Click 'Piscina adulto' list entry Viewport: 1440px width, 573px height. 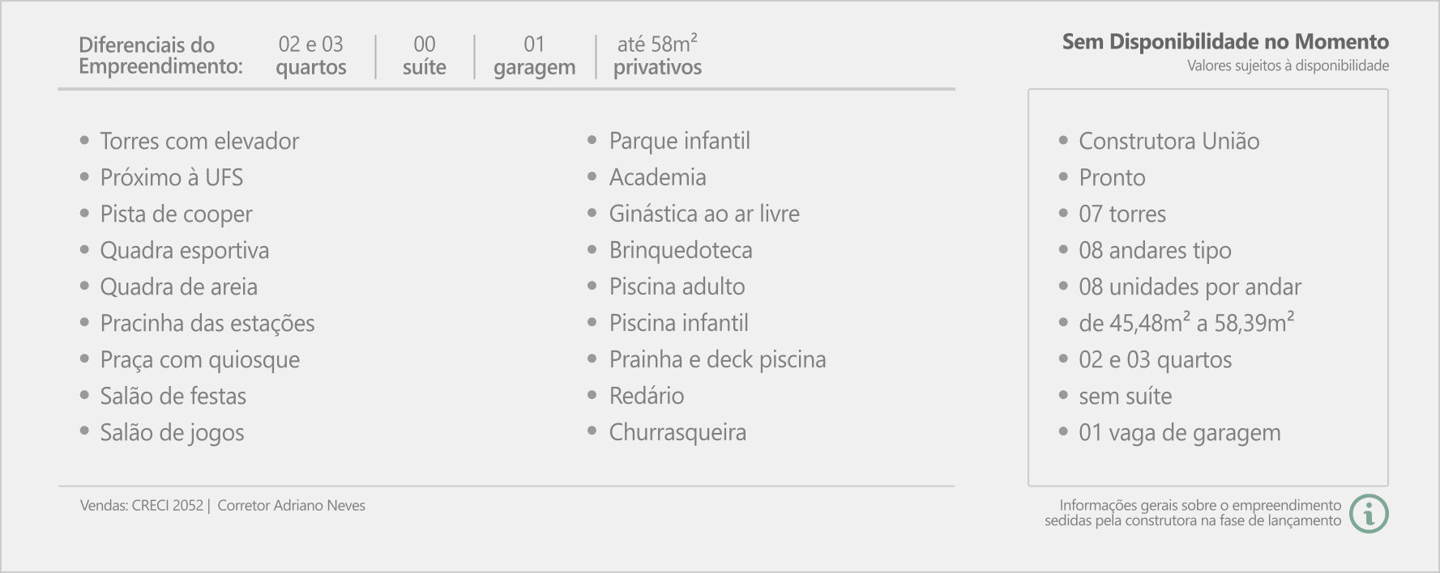(677, 286)
